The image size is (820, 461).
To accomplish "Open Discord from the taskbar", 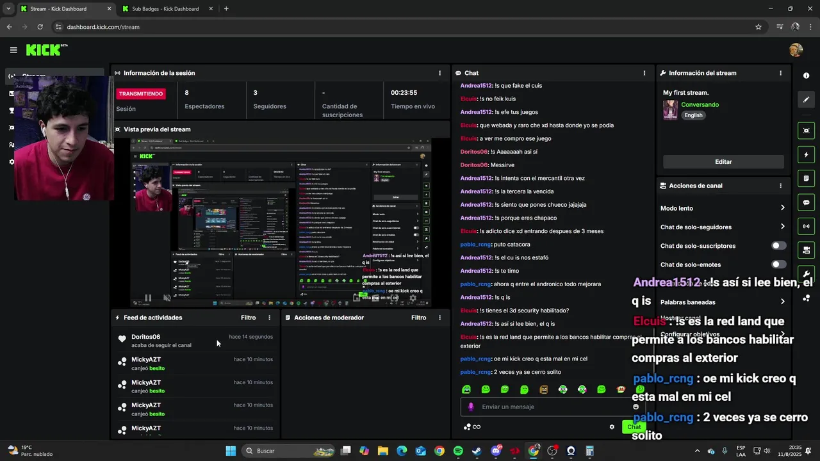I will 496,451.
